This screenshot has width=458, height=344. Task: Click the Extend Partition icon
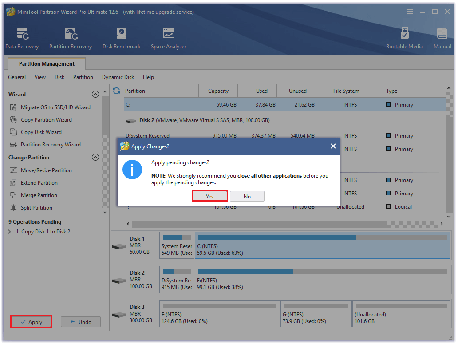coord(13,182)
